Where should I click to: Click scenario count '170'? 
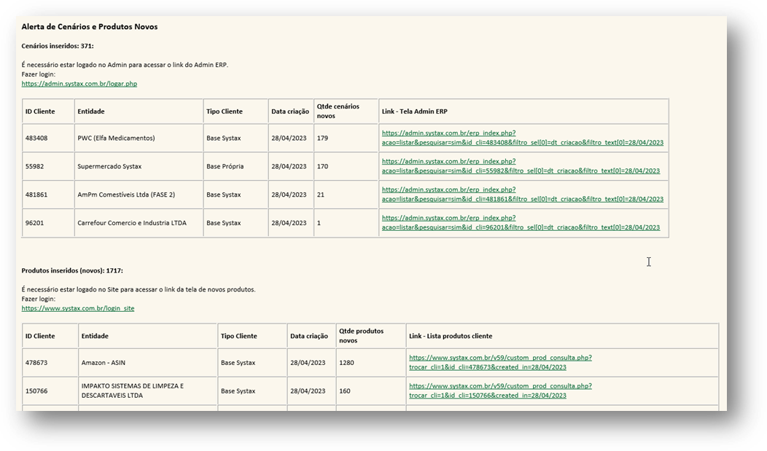point(322,167)
